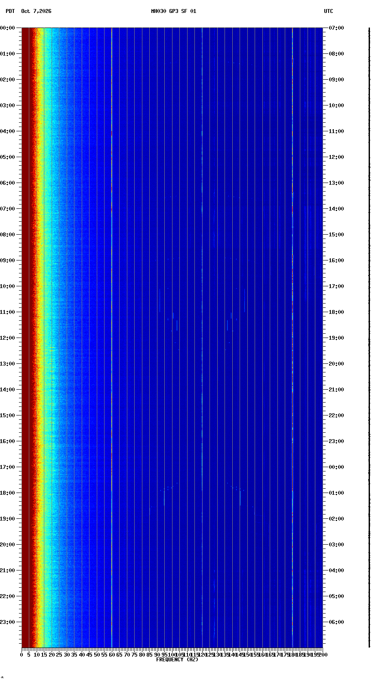Click the 13:00 label on PDT axis
The width and height of the screenshot is (388, 682).
pyautogui.click(x=7, y=364)
